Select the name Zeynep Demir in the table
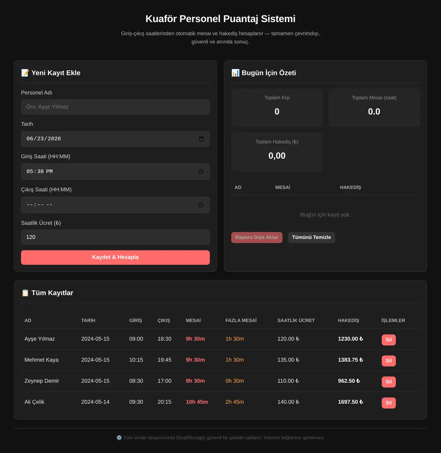The height and width of the screenshot is (453, 441). coord(42,381)
